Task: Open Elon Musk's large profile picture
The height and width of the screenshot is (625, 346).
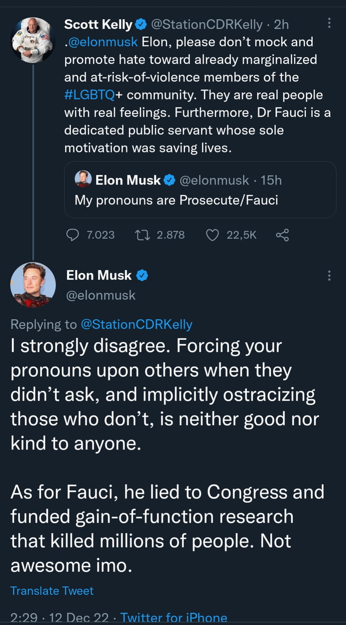Action: click(32, 285)
